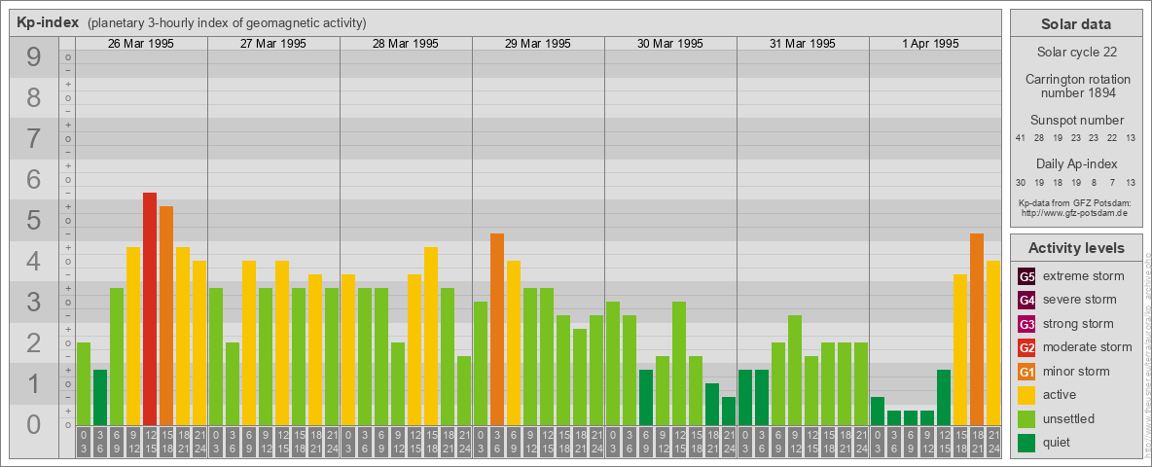
Task: Click the 'Kp-index' chart title
Action: [48, 22]
